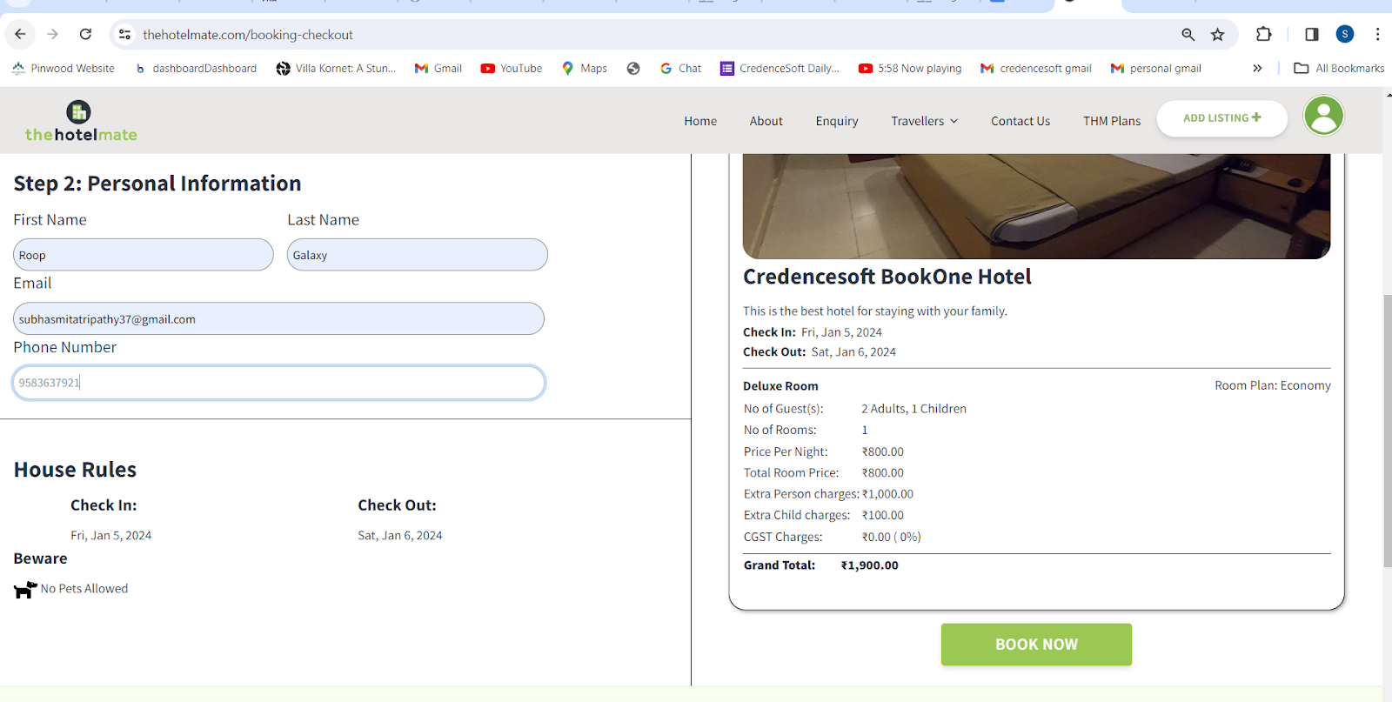Open the browser side panel icon
This screenshot has width=1392, height=702.
(1311, 35)
